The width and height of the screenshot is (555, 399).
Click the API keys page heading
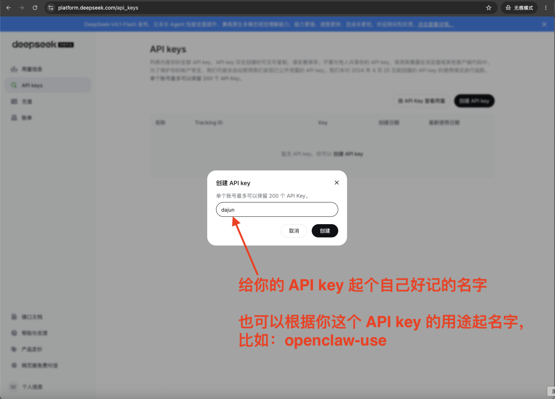168,49
